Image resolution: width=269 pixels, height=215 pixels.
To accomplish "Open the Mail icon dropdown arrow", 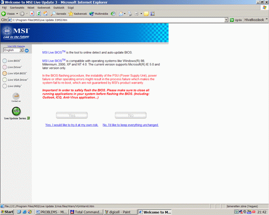I will pyautogui.click(x=125, y=14).
